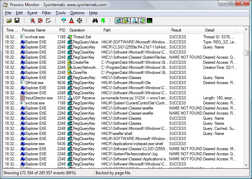This screenshot has width=252, height=179.
Task: Click PID 5436 in the explorer.exe row
Action: (x=61, y=144)
